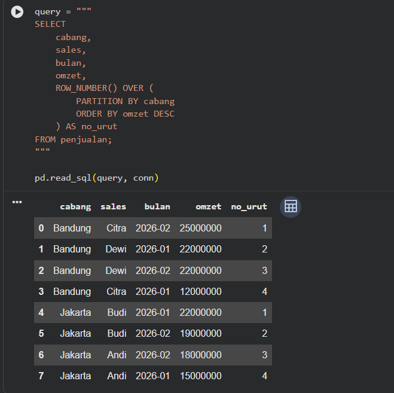Click Citra in row index 0

point(117,228)
